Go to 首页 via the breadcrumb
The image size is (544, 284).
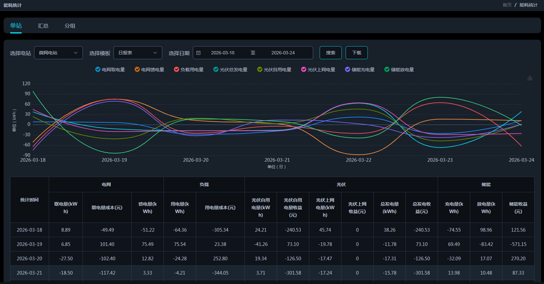[x=507, y=5]
